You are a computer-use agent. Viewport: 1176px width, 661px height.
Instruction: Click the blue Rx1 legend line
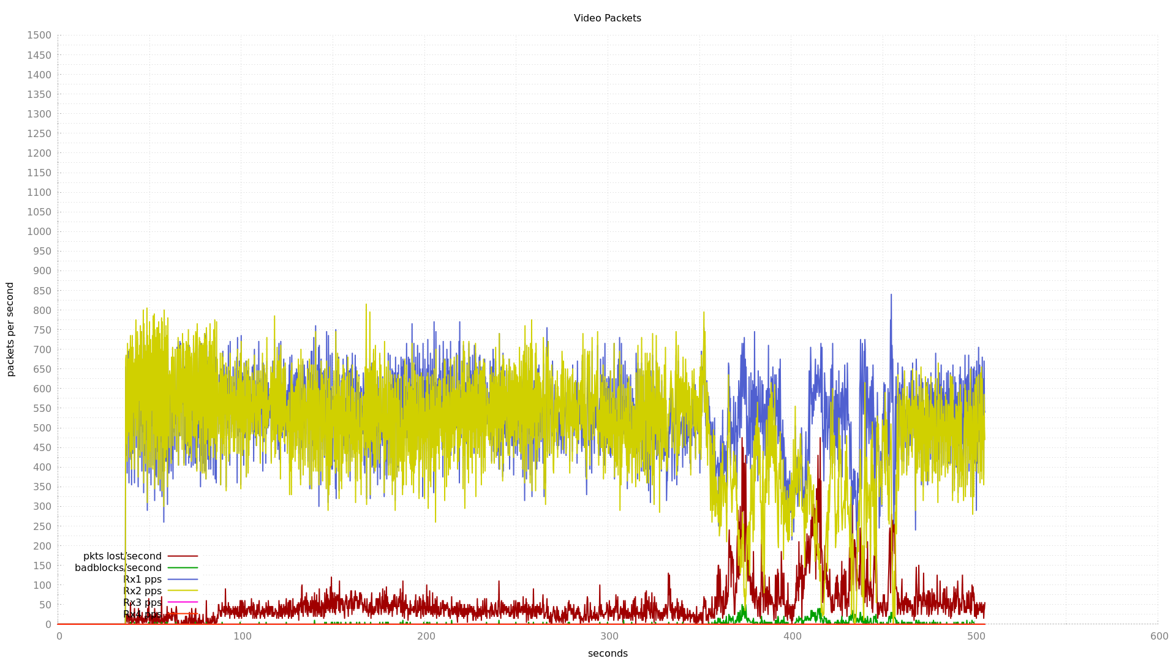[183, 579]
